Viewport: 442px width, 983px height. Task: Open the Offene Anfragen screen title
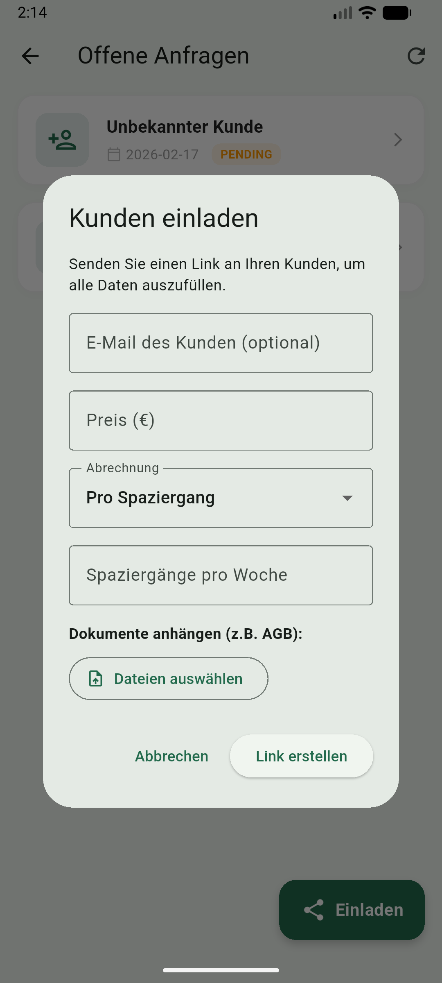164,56
